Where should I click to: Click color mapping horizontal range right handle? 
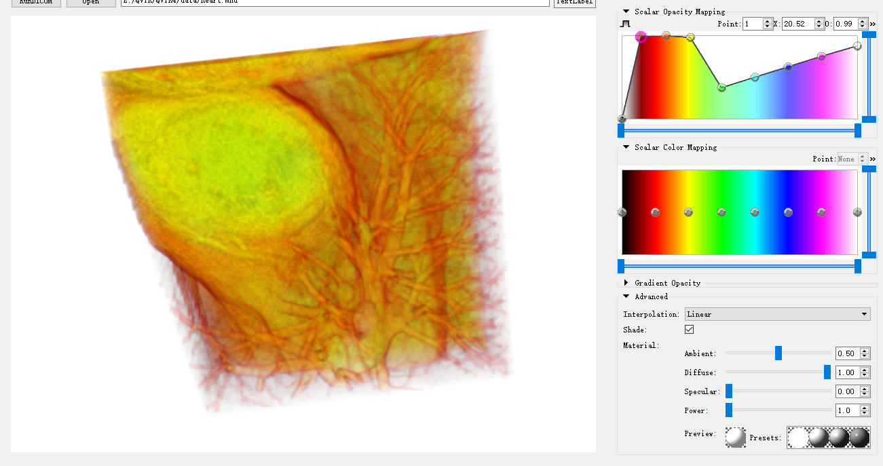point(858,266)
